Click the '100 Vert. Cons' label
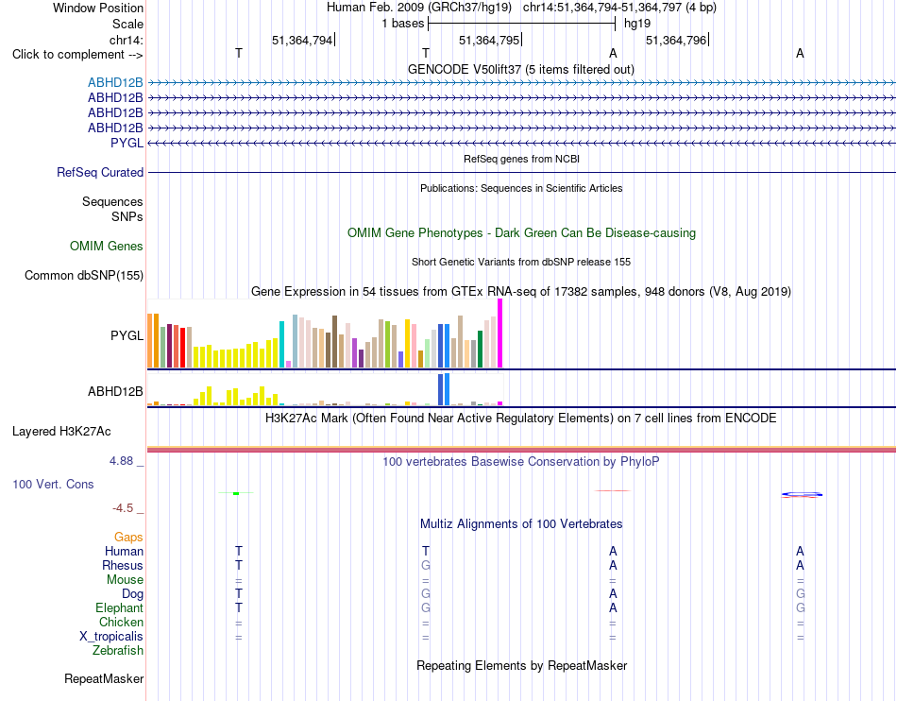This screenshot has width=897, height=701. click(x=53, y=484)
